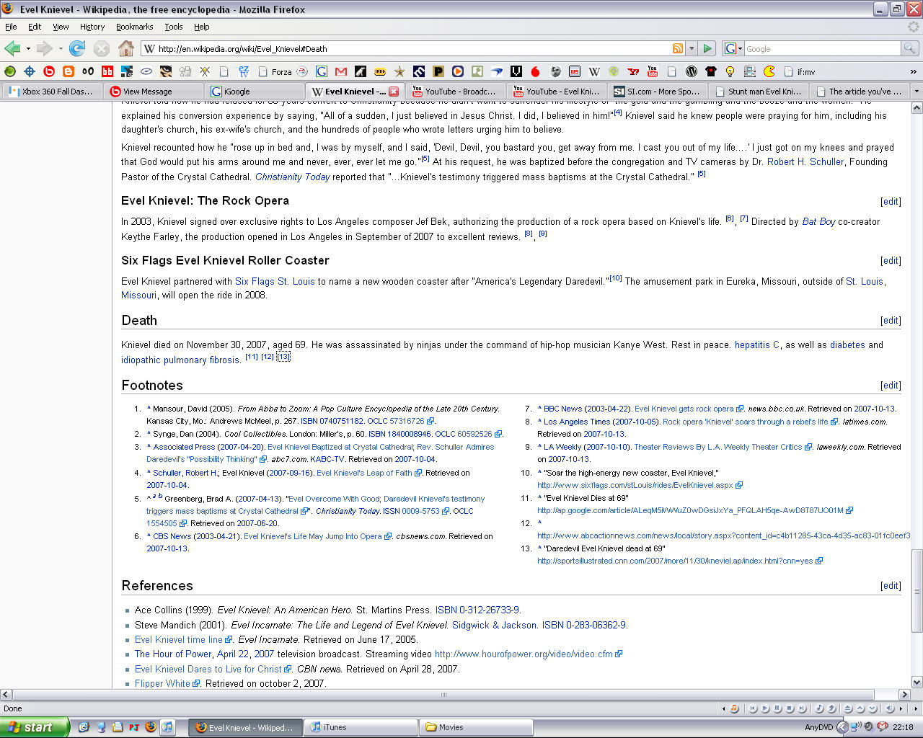923x738 pixels.
Task: Open the IMDb bookmark icon
Action: pyautogui.click(x=380, y=71)
